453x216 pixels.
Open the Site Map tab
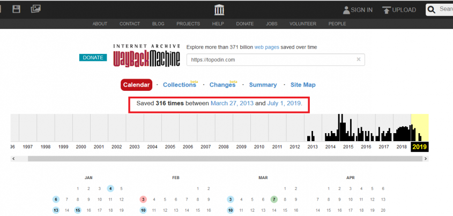[303, 85]
